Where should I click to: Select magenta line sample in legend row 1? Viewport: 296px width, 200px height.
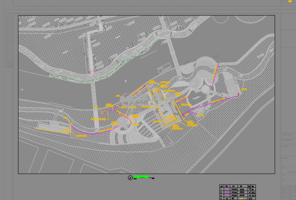[227, 190]
